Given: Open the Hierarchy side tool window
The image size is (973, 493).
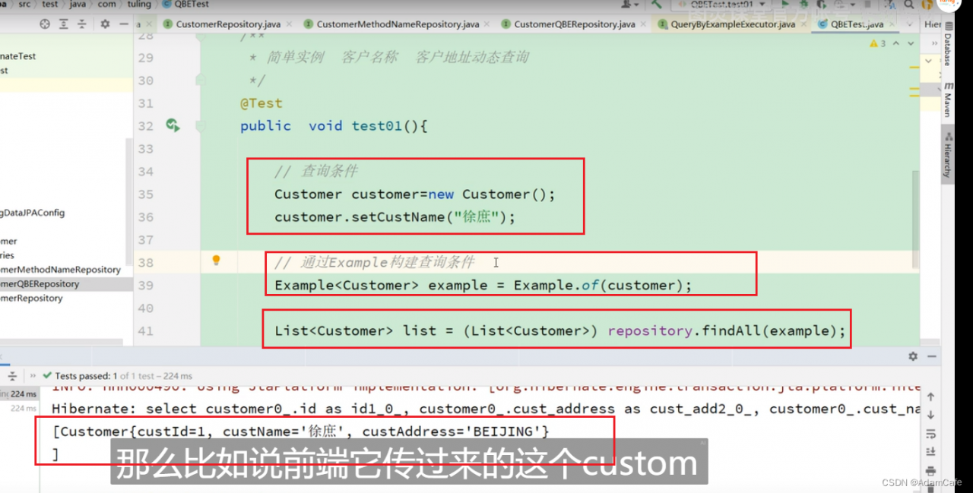Looking at the screenshot, I should pyautogui.click(x=948, y=156).
